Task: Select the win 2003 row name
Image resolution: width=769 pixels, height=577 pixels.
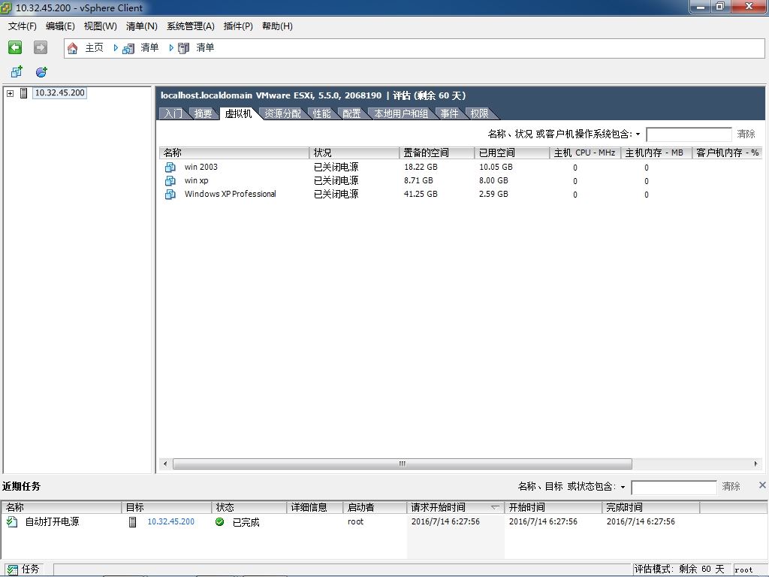Action: pos(201,168)
